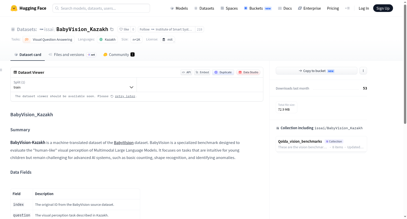Click the n<1K size tag

(136, 39)
